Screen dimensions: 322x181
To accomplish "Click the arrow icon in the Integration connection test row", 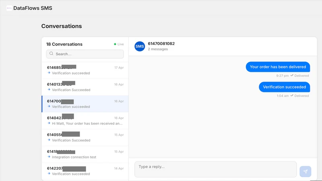I will click(x=49, y=157).
